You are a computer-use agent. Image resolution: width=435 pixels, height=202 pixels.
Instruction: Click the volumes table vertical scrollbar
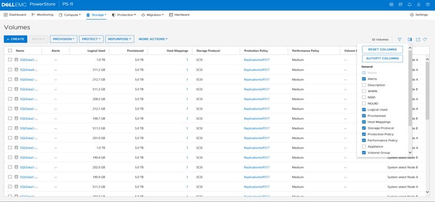(427, 91)
